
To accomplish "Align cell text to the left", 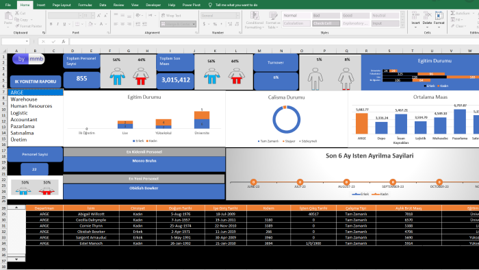I will (x=116, y=24).
